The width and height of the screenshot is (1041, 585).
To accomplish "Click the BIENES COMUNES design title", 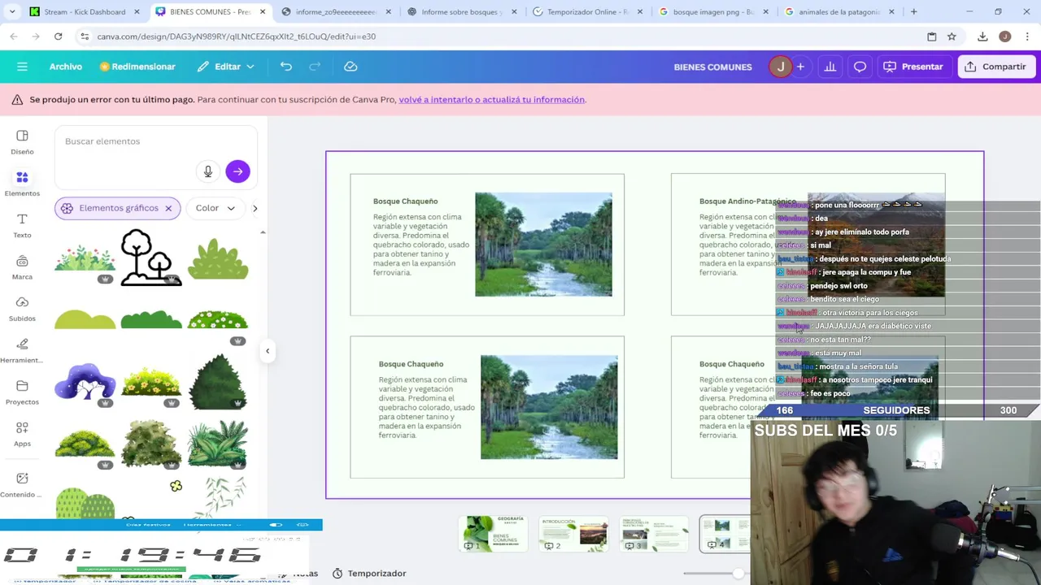I will click(712, 67).
